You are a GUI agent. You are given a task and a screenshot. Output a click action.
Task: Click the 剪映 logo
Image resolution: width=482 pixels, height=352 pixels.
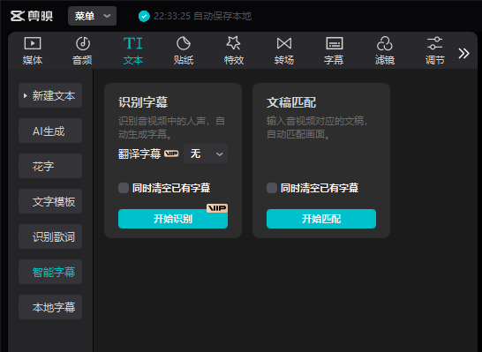click(x=32, y=16)
